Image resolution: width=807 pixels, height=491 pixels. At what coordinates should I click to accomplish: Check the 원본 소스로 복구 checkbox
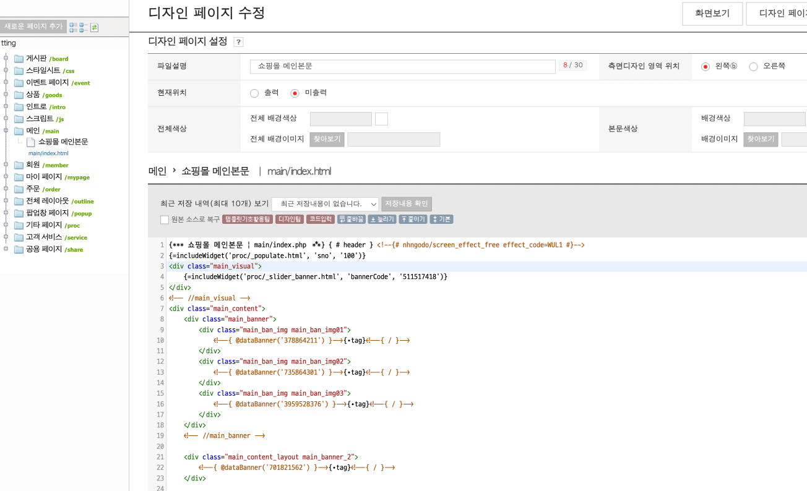pyautogui.click(x=165, y=220)
